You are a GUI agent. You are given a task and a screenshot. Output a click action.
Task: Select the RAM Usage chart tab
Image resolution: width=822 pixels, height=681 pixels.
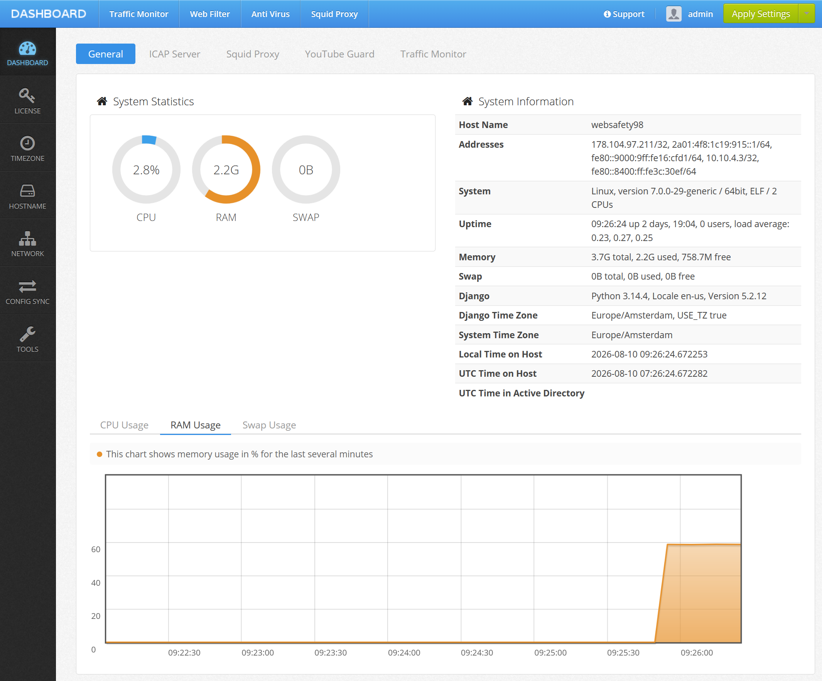click(x=195, y=425)
